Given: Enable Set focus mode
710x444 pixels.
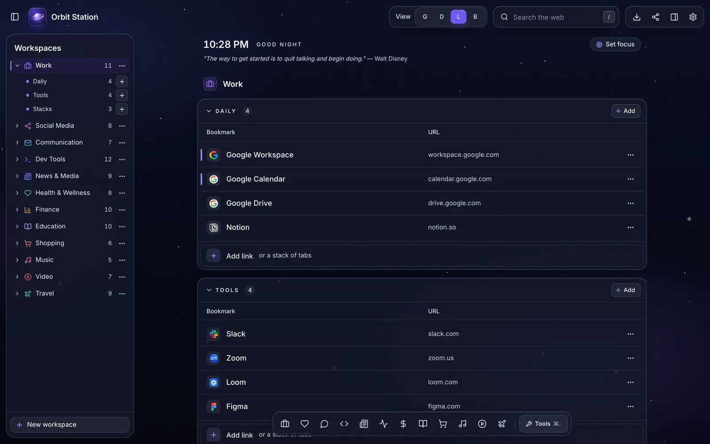Looking at the screenshot, I should click(615, 44).
